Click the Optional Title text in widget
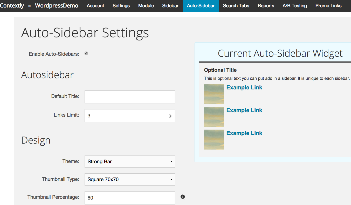 pyautogui.click(x=220, y=70)
